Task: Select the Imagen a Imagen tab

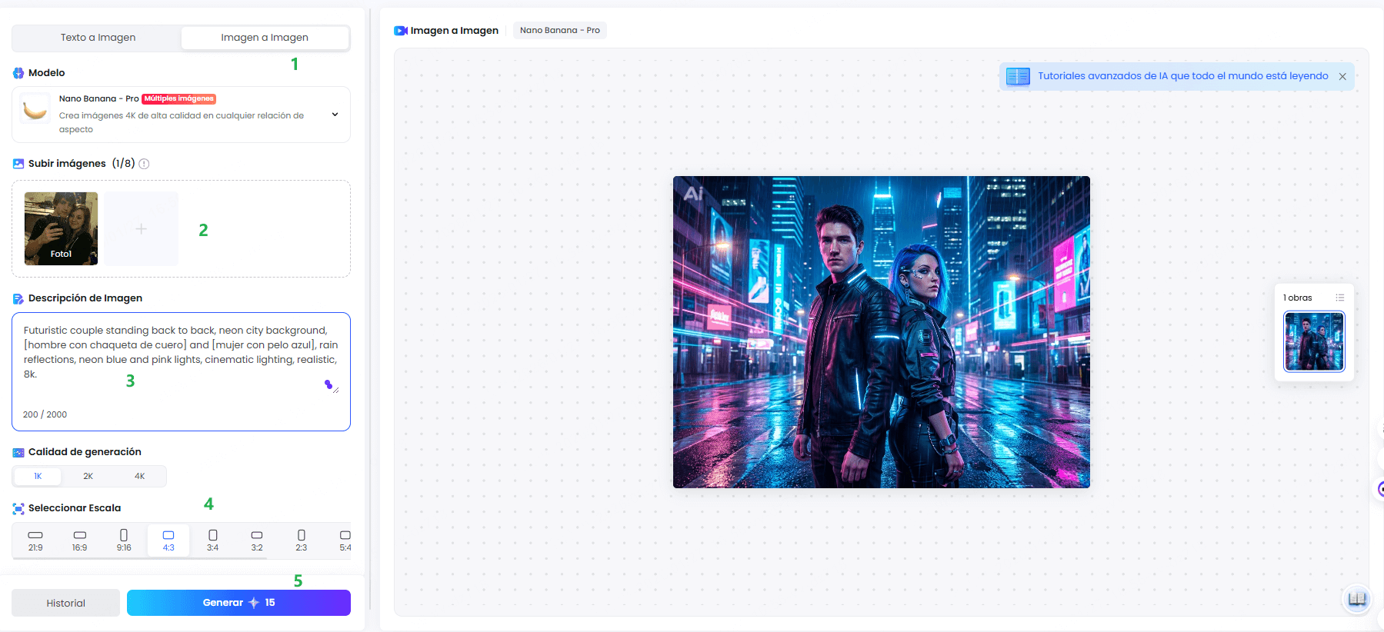Action: point(265,38)
